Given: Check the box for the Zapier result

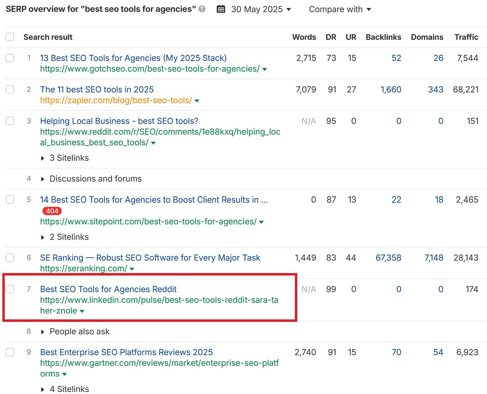Looking at the screenshot, I should [x=10, y=89].
